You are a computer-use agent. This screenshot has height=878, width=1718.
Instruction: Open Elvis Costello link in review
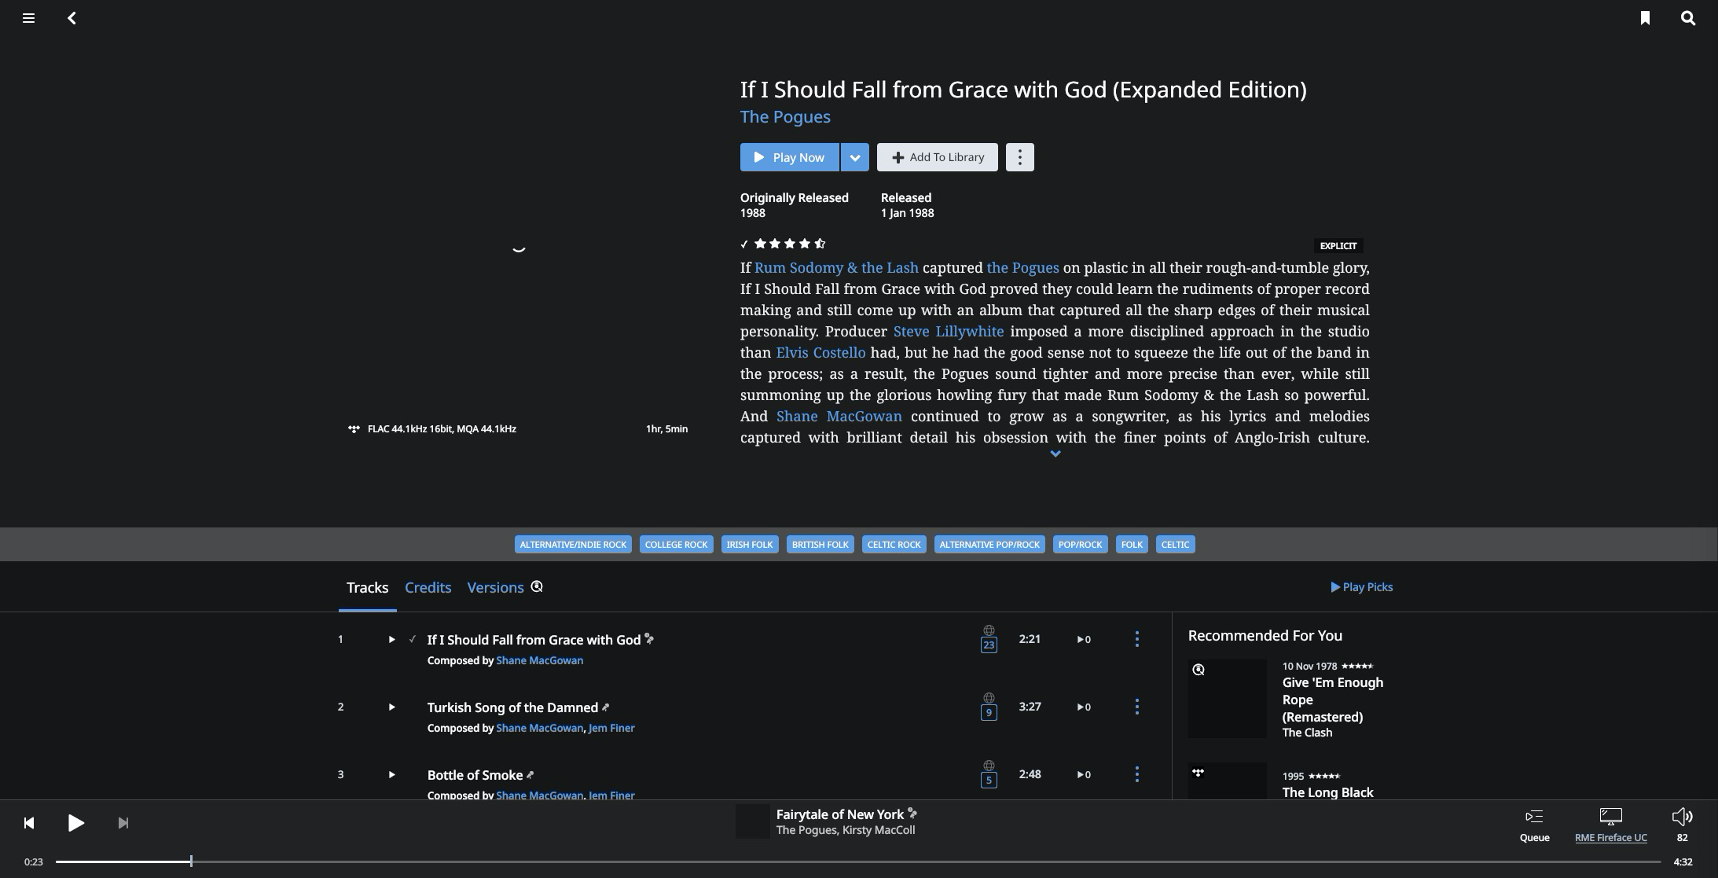820,353
